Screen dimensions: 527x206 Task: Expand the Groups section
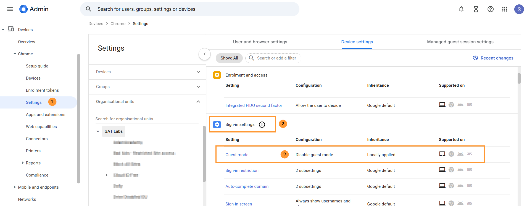(198, 87)
